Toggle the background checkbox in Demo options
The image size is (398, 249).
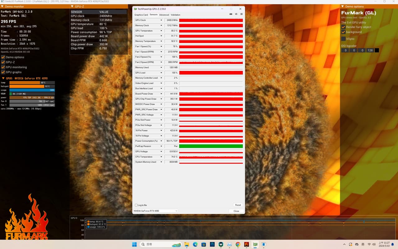point(343,32)
